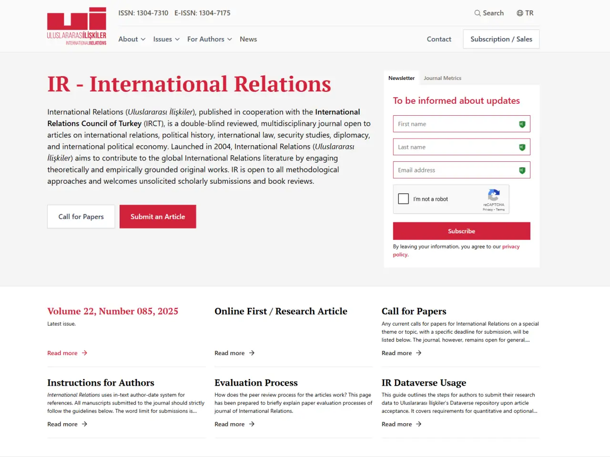The height and width of the screenshot is (457, 610).
Task: Open IR Dataverse Usage heading
Action: click(424, 383)
